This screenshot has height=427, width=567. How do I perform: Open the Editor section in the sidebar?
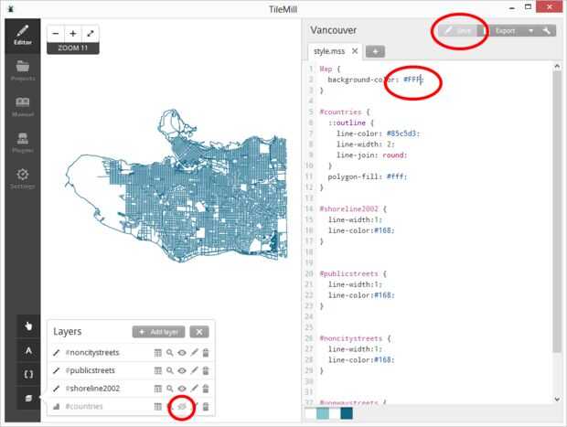pos(23,36)
